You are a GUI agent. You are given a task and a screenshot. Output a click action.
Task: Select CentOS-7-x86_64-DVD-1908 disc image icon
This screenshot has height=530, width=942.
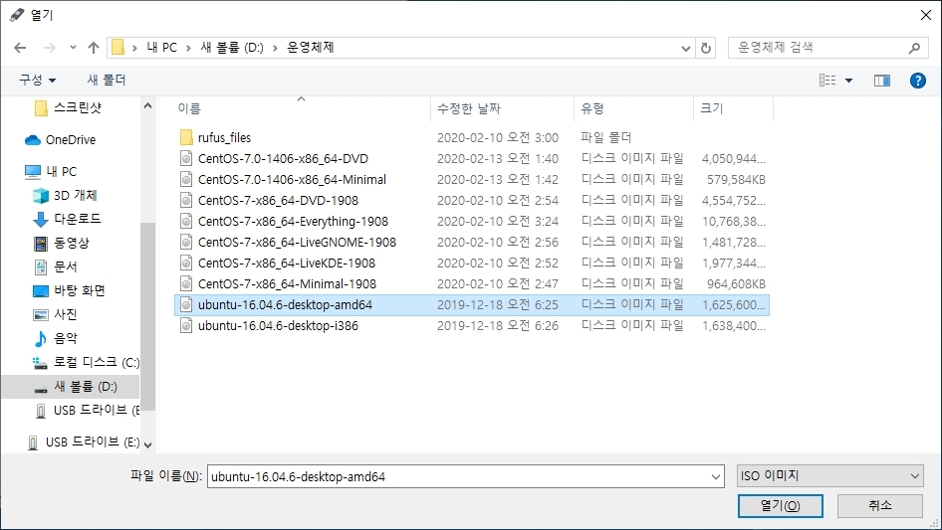coord(186,201)
